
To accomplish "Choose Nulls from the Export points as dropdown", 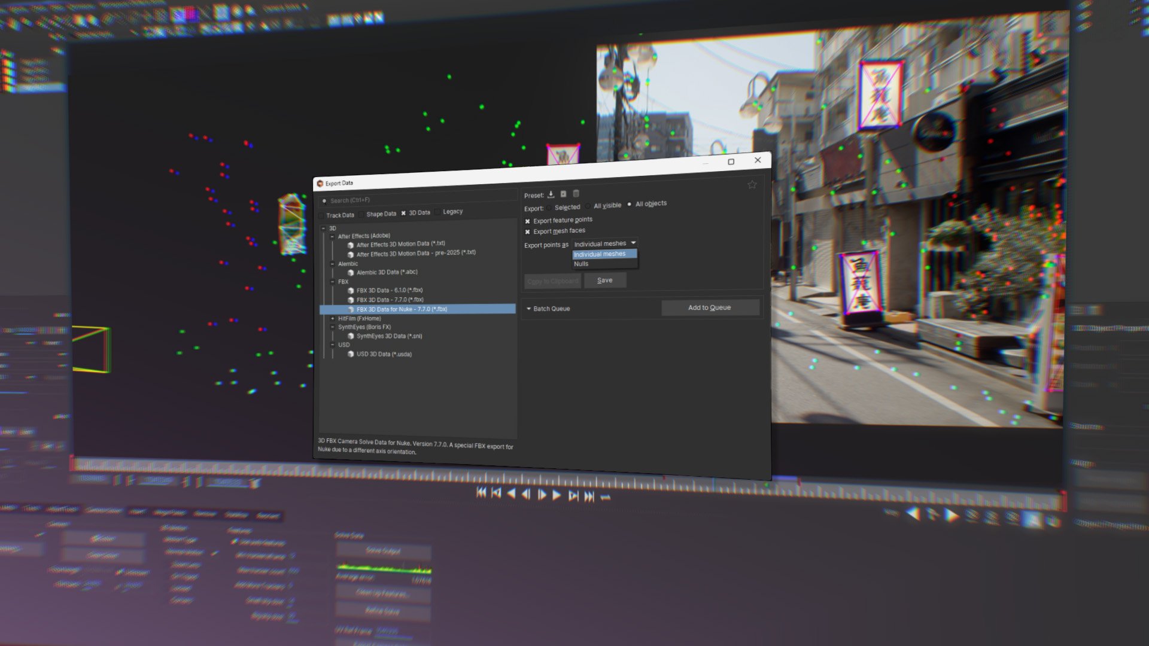I will (580, 264).
